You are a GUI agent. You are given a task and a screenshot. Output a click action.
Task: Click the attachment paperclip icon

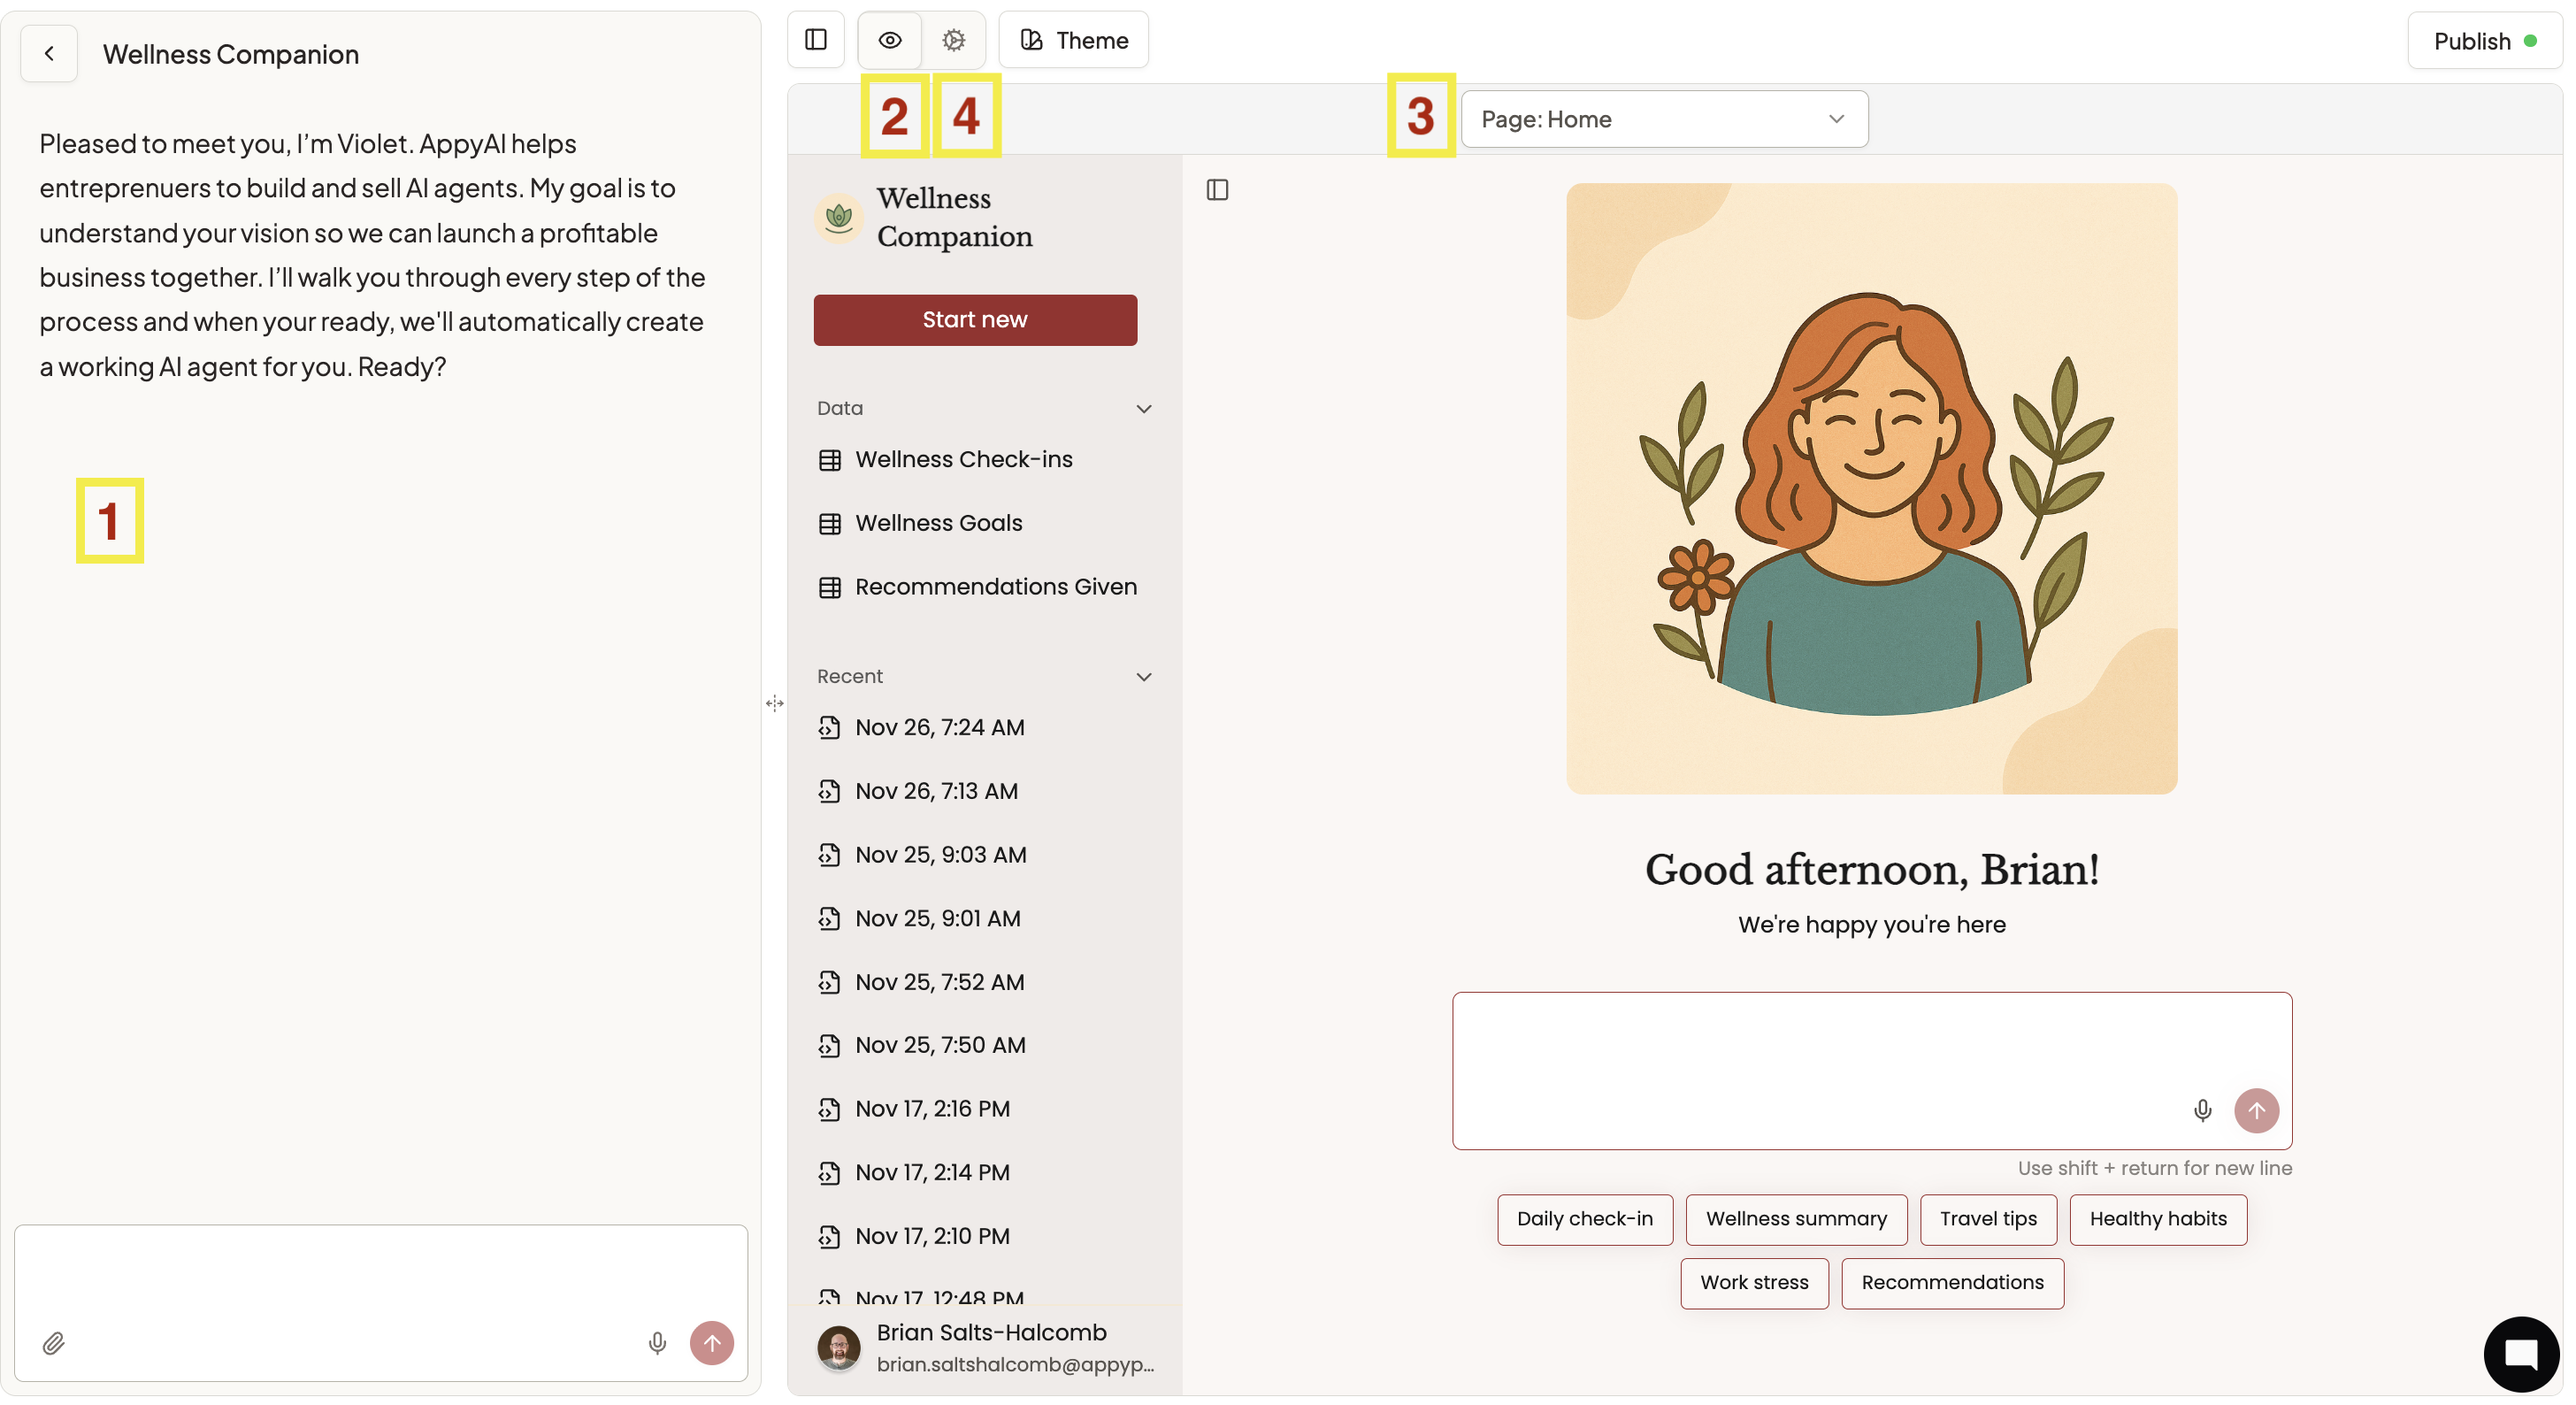54,1343
